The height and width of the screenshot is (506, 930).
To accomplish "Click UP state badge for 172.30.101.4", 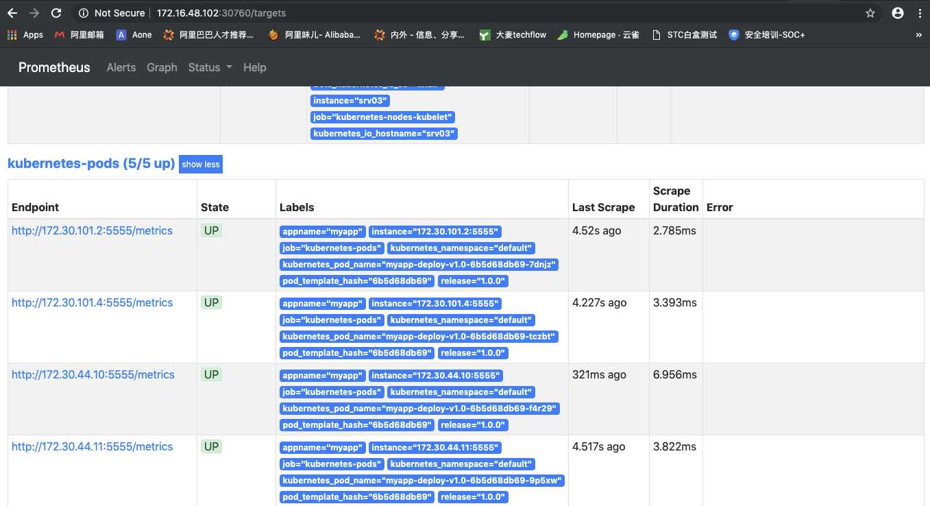I will 211,302.
